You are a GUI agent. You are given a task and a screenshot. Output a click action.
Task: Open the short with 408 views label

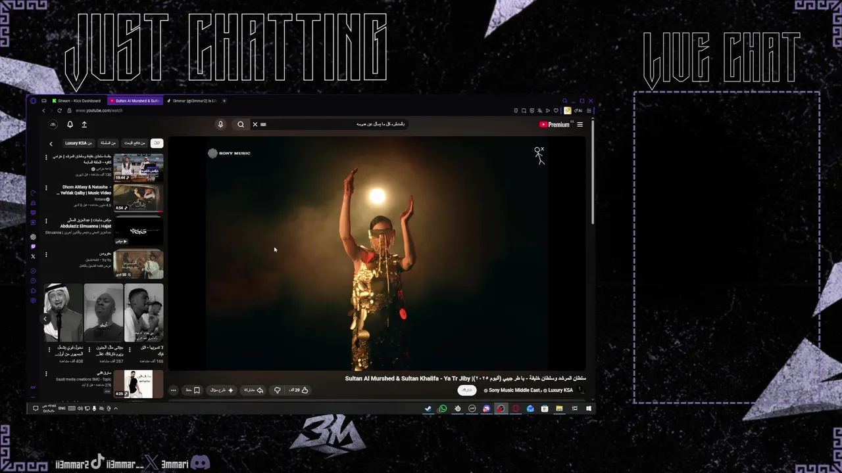click(64, 313)
